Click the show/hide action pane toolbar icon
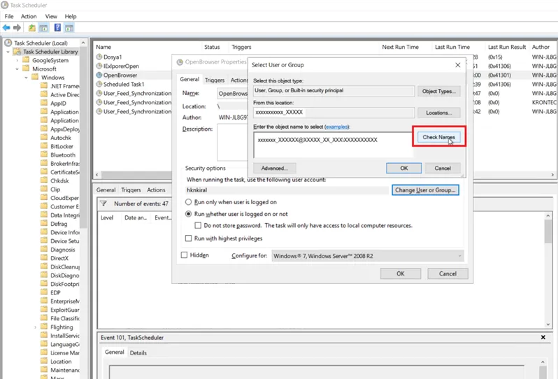The width and height of the screenshot is (558, 379). (x=69, y=28)
